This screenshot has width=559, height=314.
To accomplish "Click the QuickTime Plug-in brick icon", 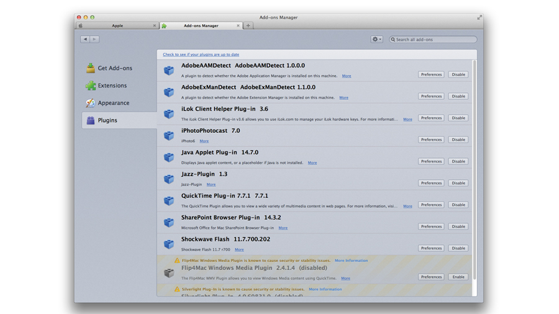I will (169, 201).
